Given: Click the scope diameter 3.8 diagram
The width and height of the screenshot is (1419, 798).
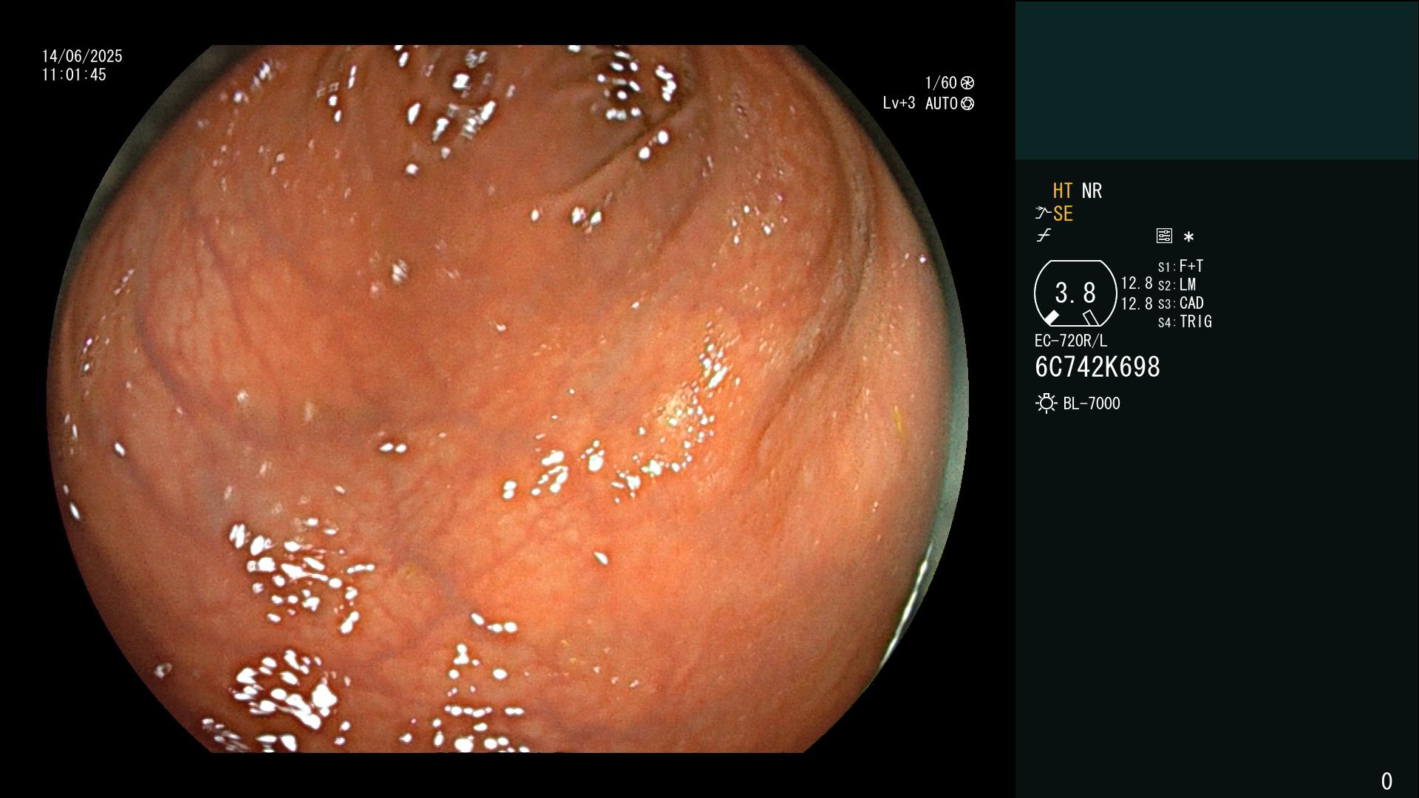Looking at the screenshot, I should [x=1075, y=293].
